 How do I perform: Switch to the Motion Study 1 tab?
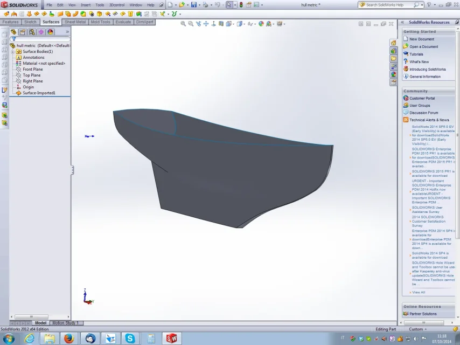tap(66, 323)
